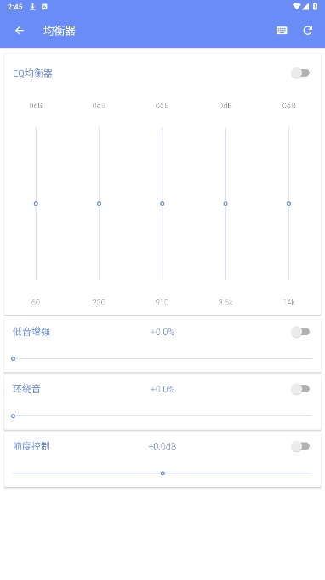Click the 3.6k band slider handle
The height and width of the screenshot is (580, 325).
[x=225, y=204]
